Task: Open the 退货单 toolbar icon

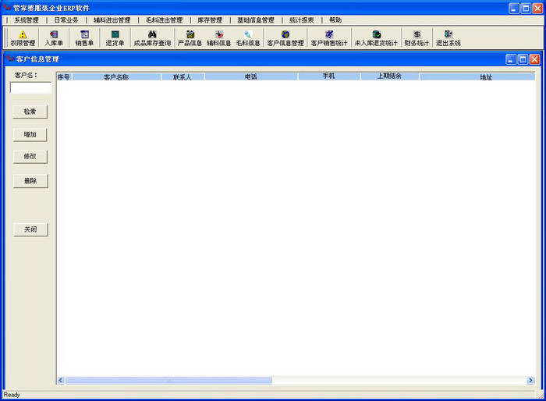Action: click(x=115, y=38)
